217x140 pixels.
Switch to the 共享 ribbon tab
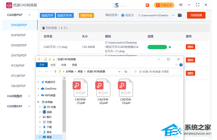point(64,65)
